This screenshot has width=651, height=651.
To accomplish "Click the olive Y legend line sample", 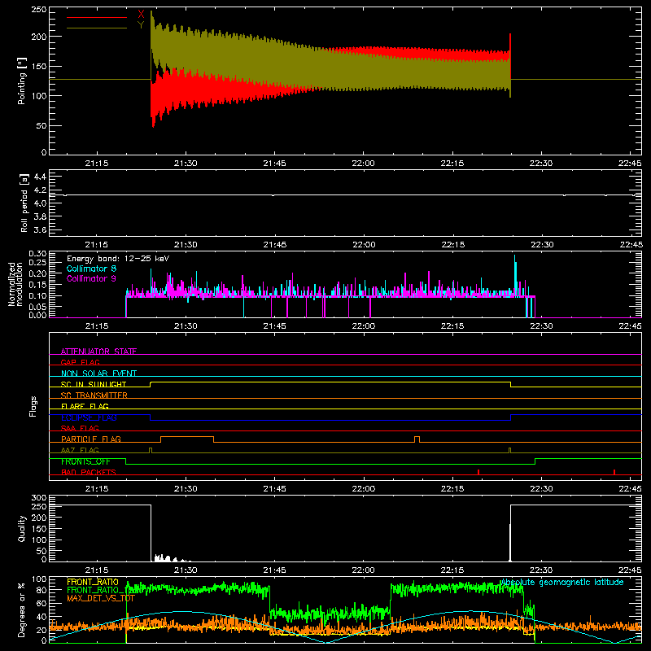I will (x=97, y=28).
